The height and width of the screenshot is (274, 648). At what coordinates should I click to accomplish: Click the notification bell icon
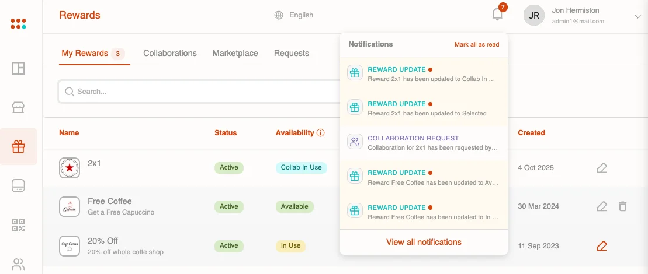497,15
